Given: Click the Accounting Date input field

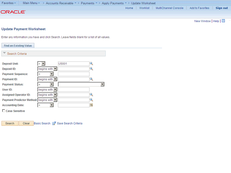Looking at the screenshot, I should (x=74, y=105).
